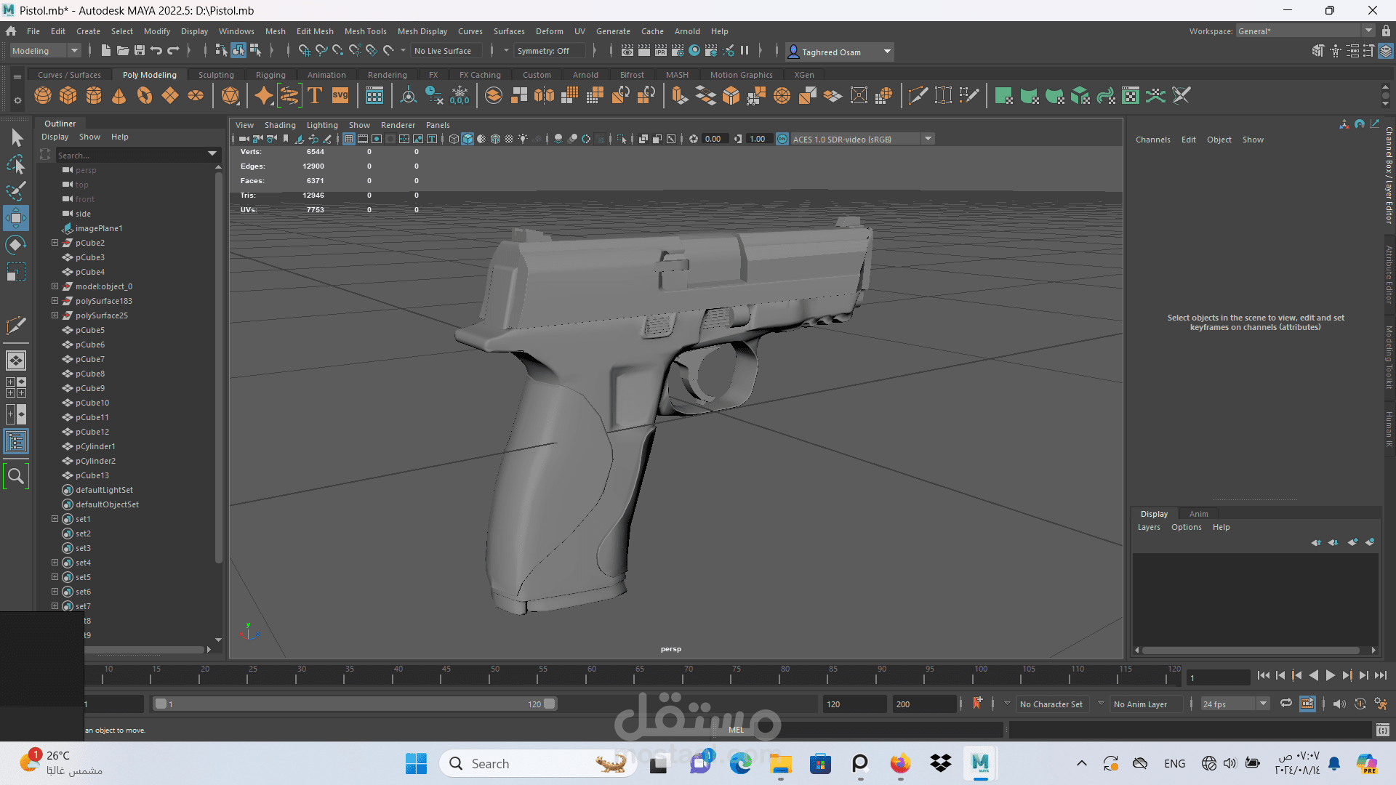Click the No Character Set button
Image resolution: width=1396 pixels, height=785 pixels.
click(1051, 704)
